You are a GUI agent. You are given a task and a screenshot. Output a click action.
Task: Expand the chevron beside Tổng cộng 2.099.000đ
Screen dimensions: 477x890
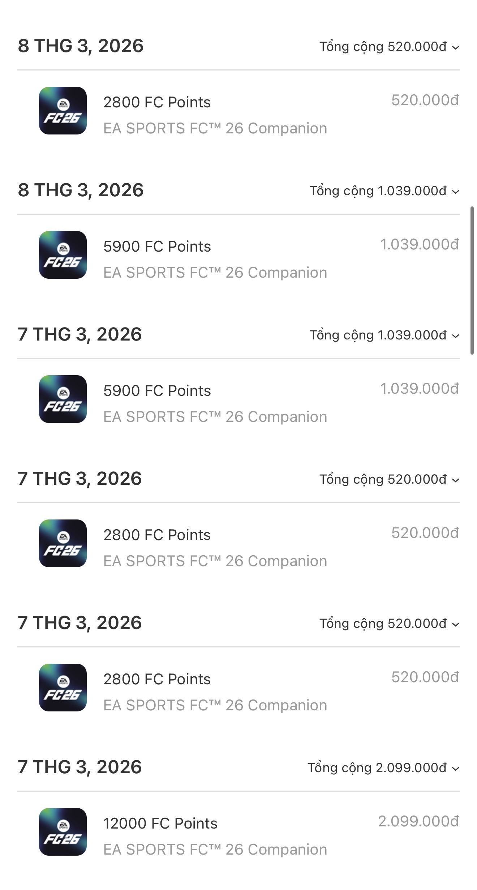456,768
